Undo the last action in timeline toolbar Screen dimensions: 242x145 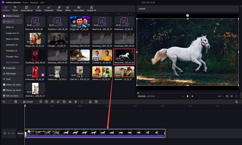[x=4, y=102]
